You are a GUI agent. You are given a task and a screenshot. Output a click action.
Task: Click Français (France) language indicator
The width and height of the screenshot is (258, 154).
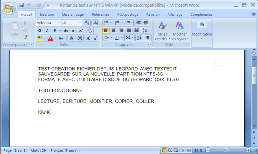coord(64,150)
